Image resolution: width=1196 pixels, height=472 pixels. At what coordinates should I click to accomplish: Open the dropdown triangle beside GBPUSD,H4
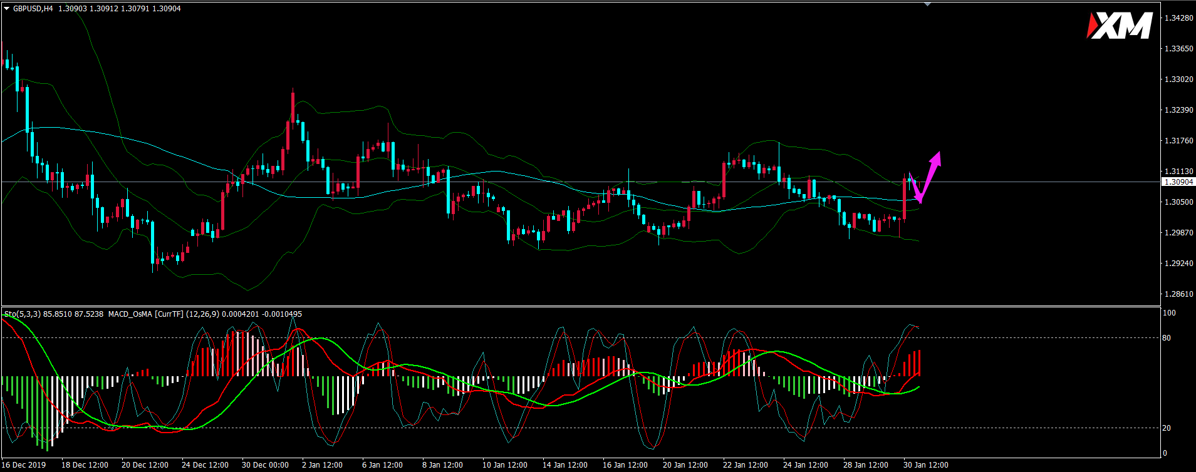pos(7,9)
